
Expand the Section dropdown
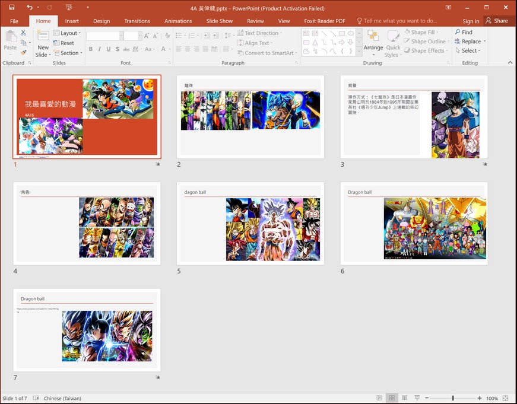pos(68,53)
